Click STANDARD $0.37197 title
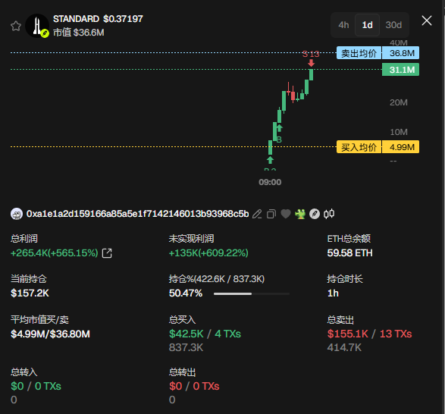 click(x=98, y=19)
